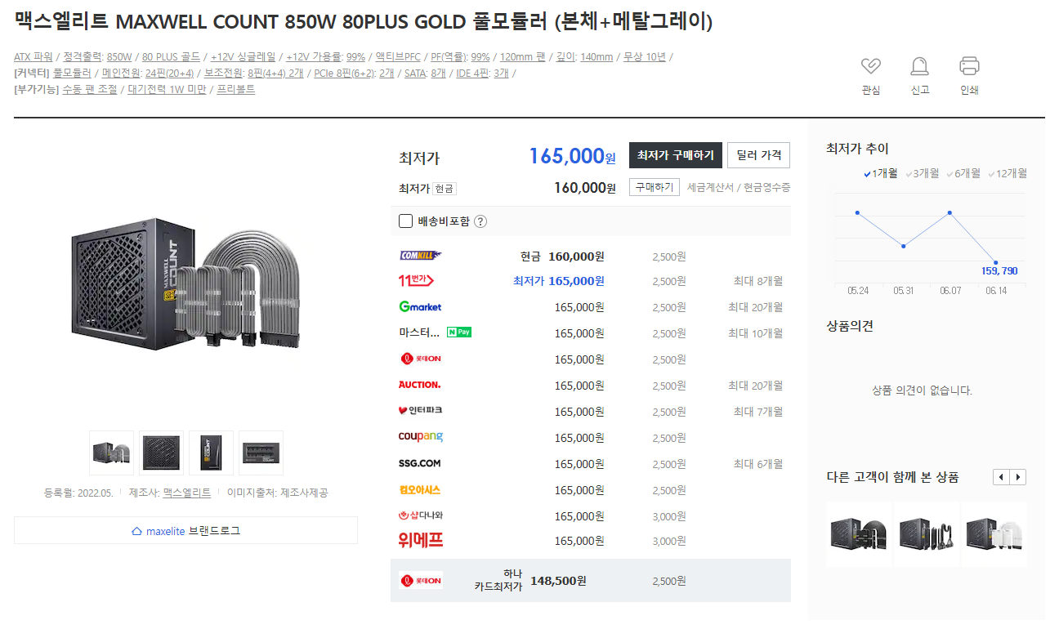Click the 액티브PFC spec link
Viewport: 1059px width, 638px height.
(398, 57)
